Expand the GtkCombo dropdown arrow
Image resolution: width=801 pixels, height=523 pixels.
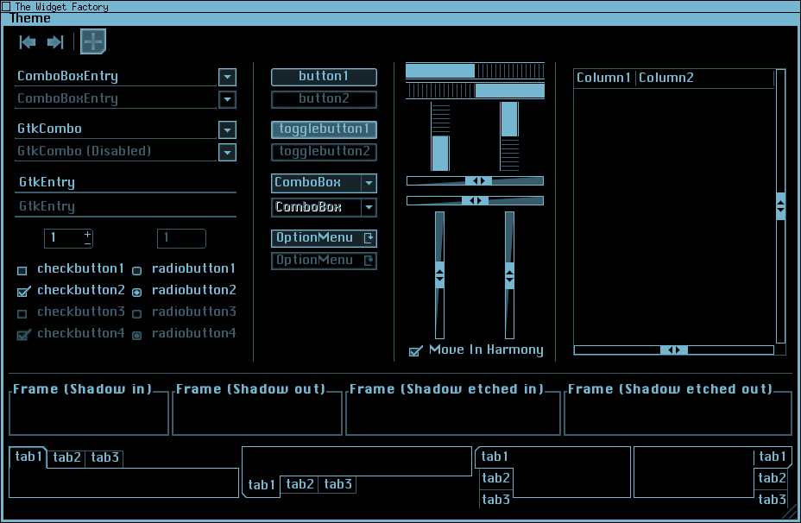tap(227, 129)
